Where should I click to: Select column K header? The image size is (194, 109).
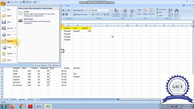coord(107,25)
